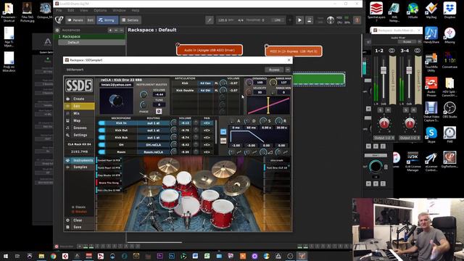Click the Range Max knob
This screenshot has height=261, width=464.
[273, 83]
